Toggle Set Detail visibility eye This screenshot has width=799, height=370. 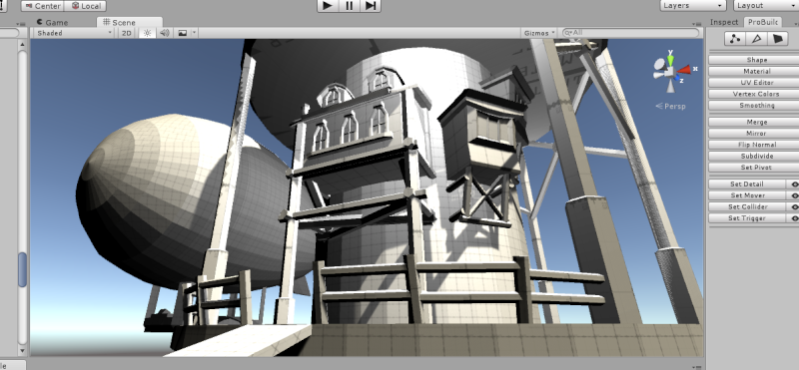click(x=794, y=185)
